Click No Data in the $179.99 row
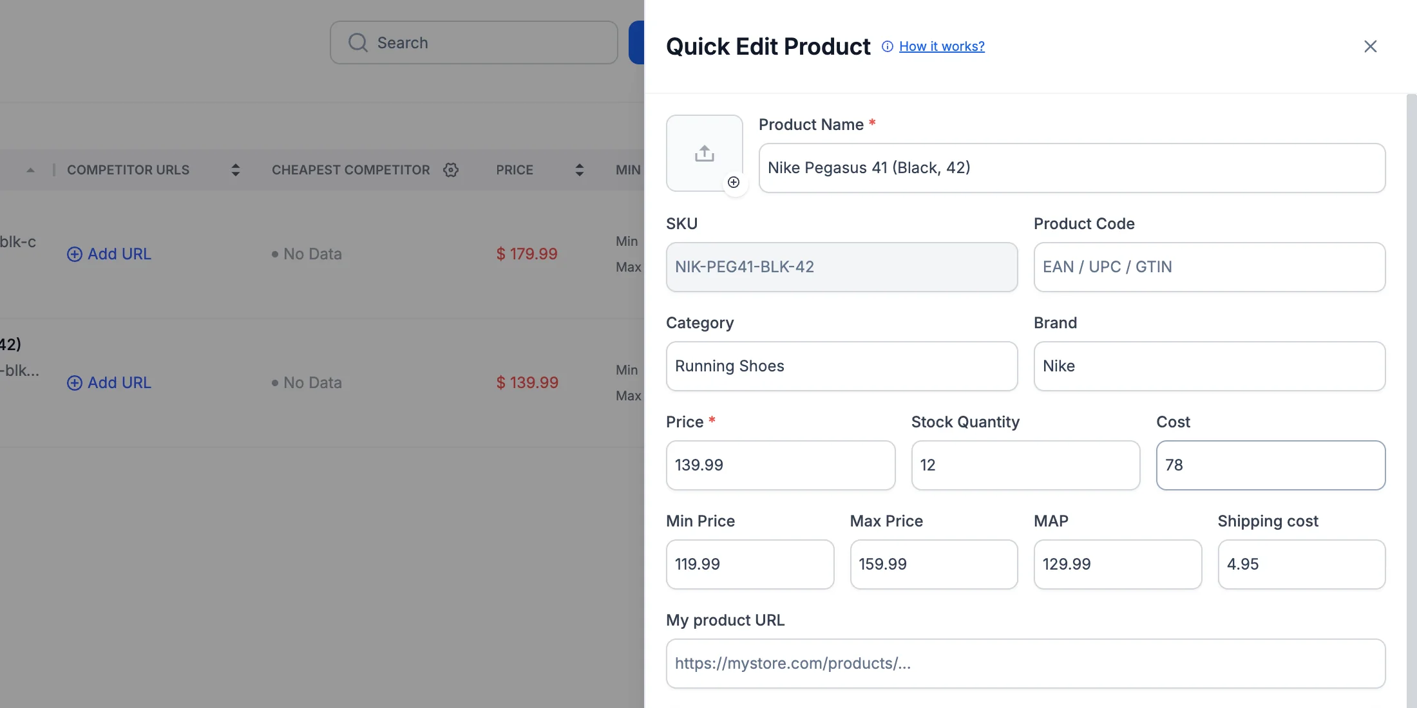 [x=307, y=254]
